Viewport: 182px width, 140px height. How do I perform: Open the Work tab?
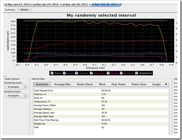tap(102, 84)
